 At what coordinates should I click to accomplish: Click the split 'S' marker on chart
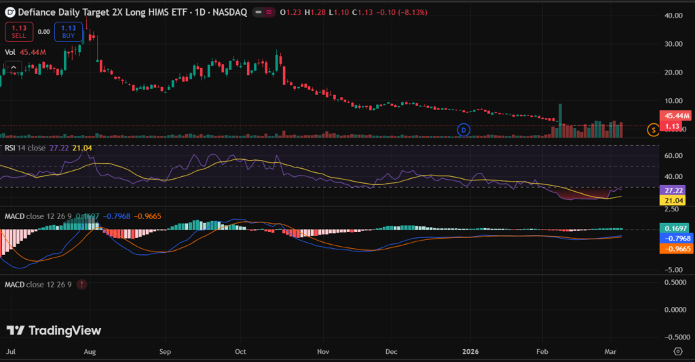(654, 129)
